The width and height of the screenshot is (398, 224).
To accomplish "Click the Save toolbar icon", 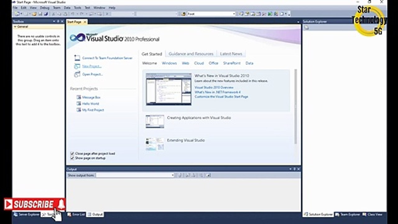I will [40, 14].
